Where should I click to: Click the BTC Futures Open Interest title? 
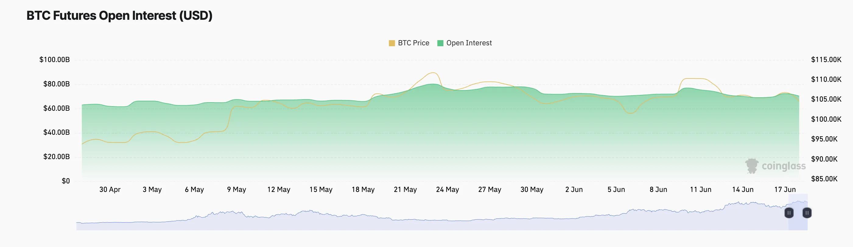coord(119,16)
